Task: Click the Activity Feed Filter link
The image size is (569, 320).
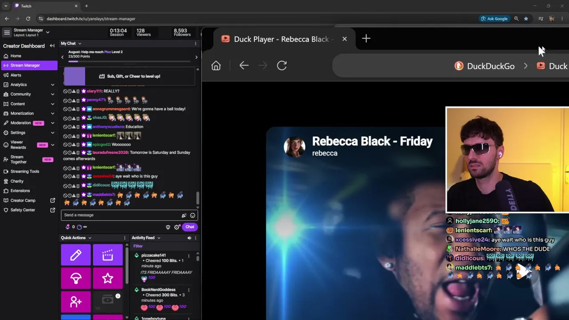Action: pyautogui.click(x=138, y=246)
